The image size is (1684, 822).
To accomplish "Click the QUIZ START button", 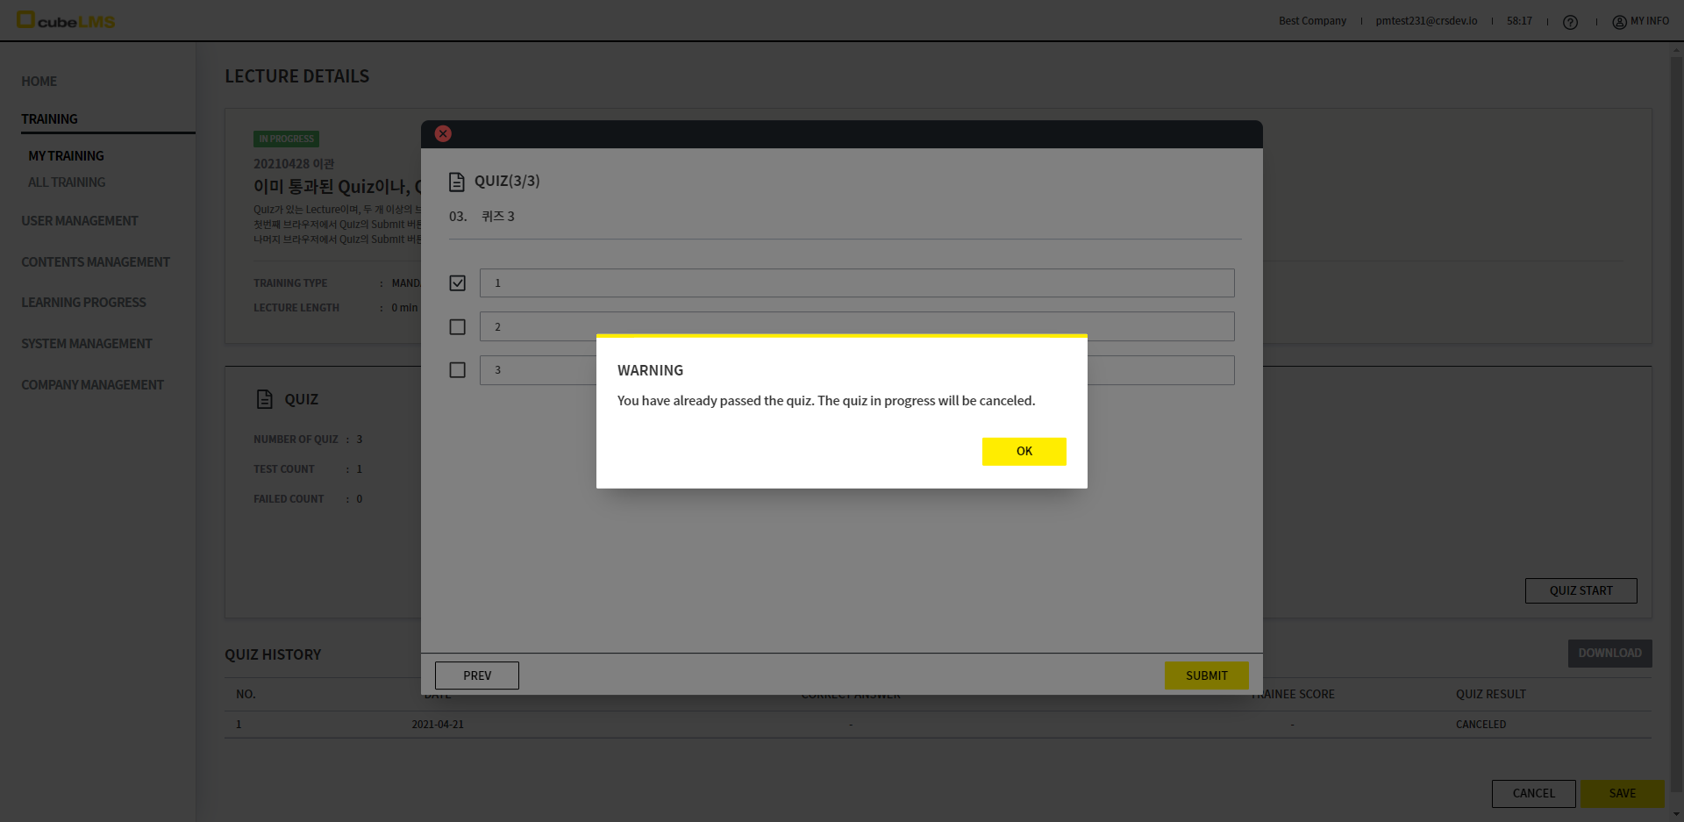I will click(1581, 590).
